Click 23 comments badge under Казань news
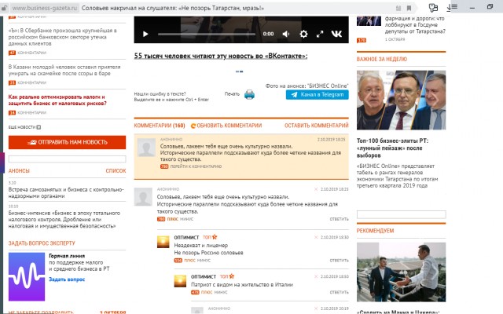Image resolution: width=503 pixels, height=314 pixels. 13,82
